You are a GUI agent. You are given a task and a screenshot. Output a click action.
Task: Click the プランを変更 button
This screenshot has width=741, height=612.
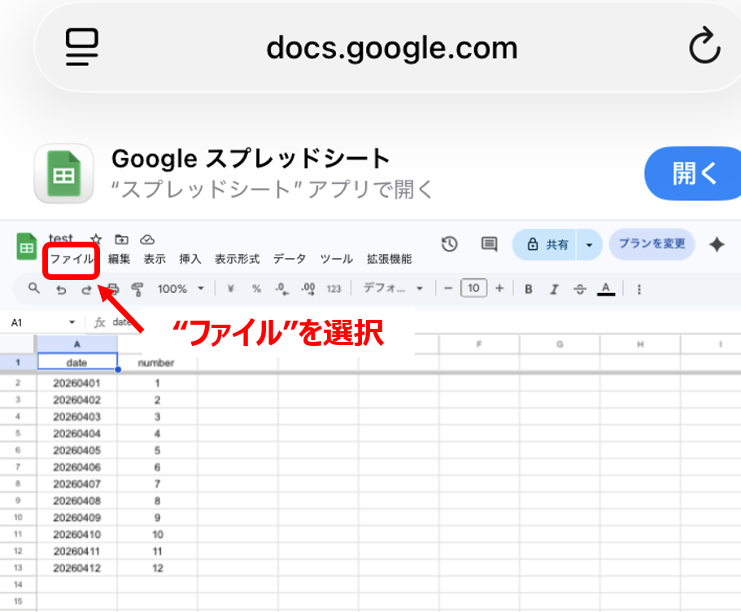[652, 244]
